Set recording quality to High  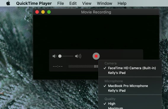130,104
